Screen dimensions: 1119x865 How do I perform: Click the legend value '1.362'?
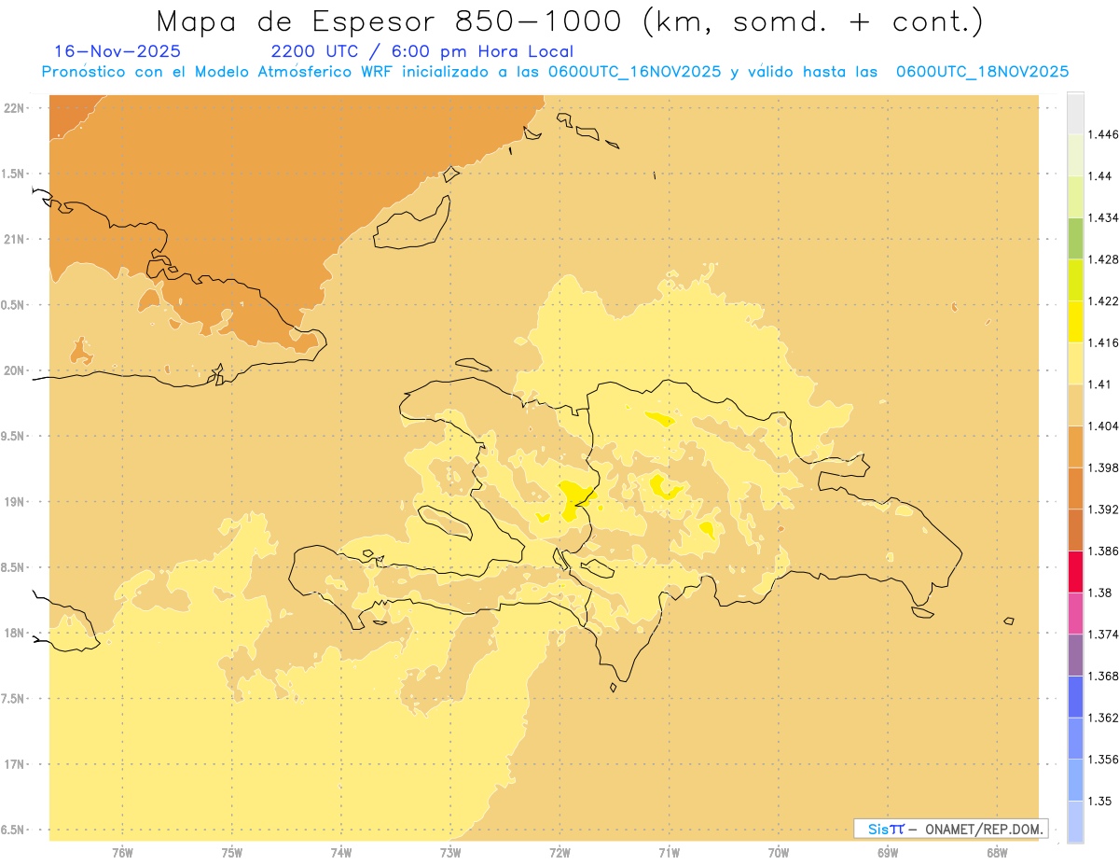coord(1103,719)
